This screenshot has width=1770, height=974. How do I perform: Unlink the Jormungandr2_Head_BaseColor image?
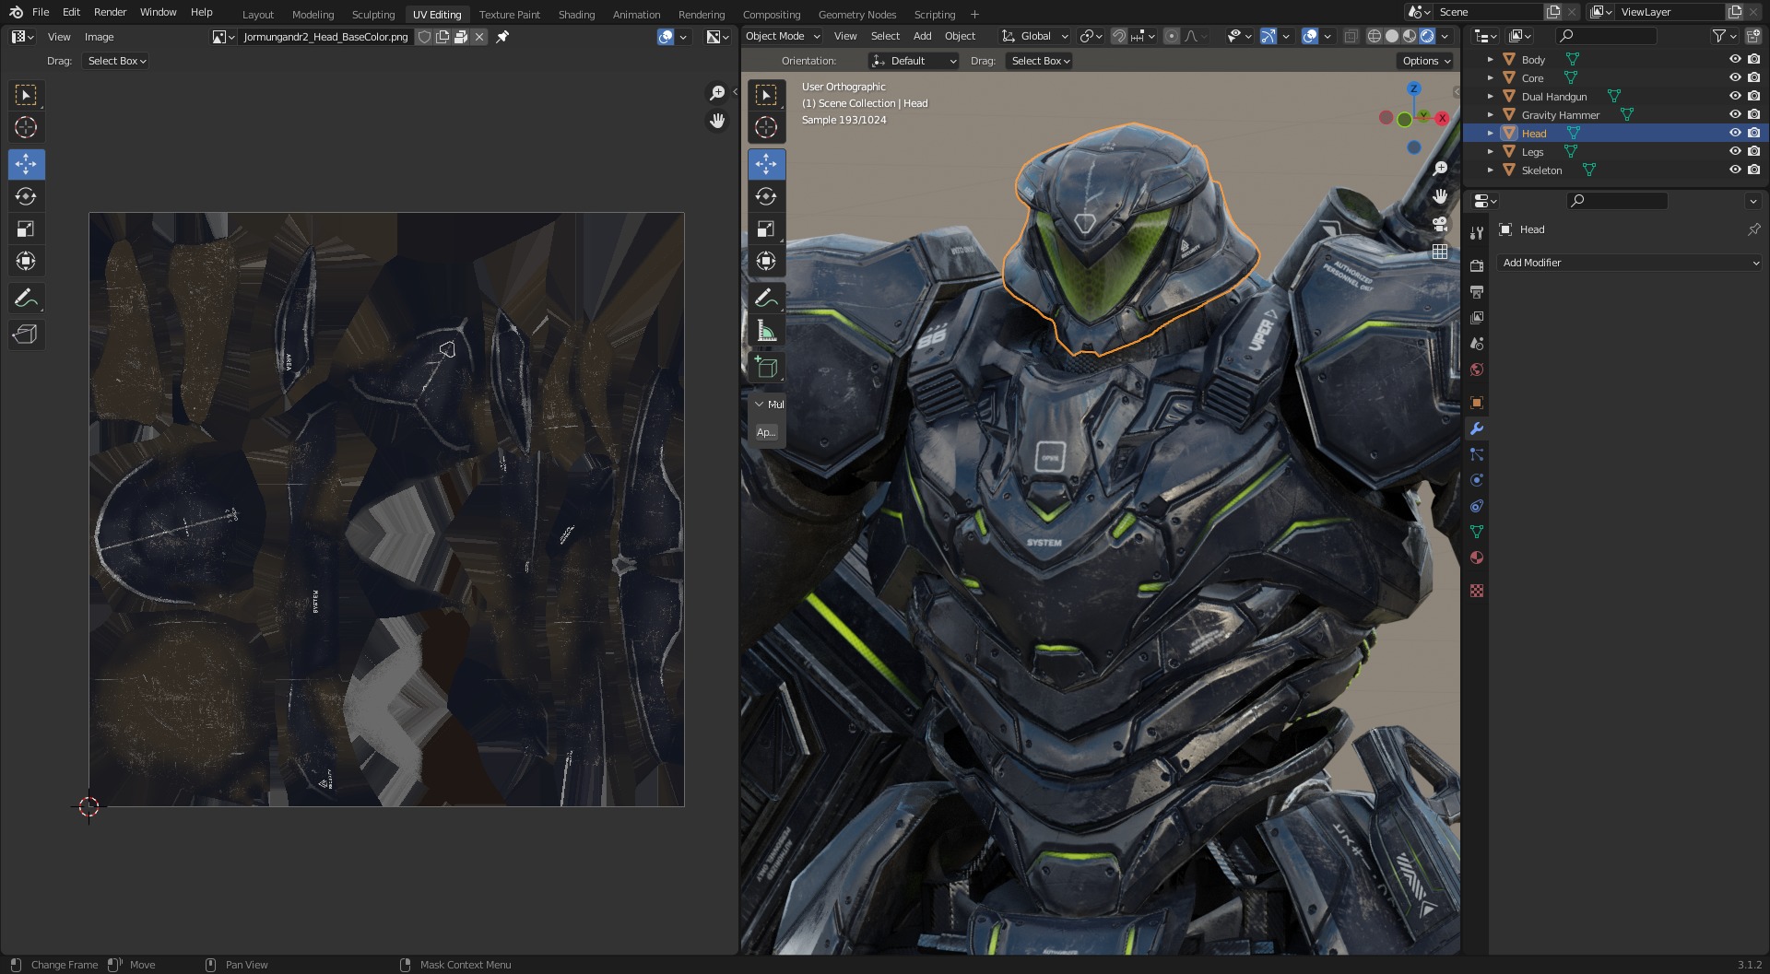pyautogui.click(x=480, y=37)
